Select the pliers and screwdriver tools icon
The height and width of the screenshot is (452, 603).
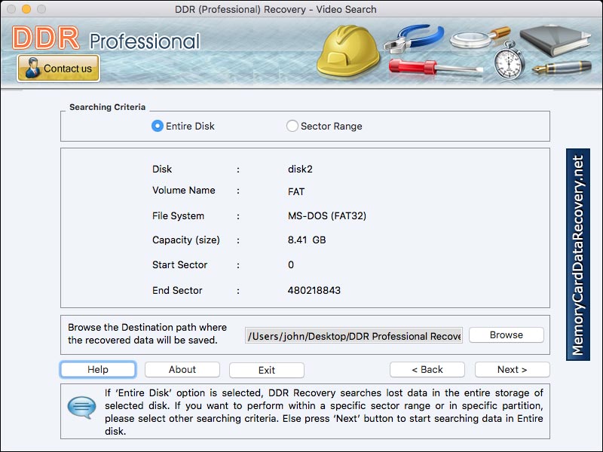click(417, 45)
